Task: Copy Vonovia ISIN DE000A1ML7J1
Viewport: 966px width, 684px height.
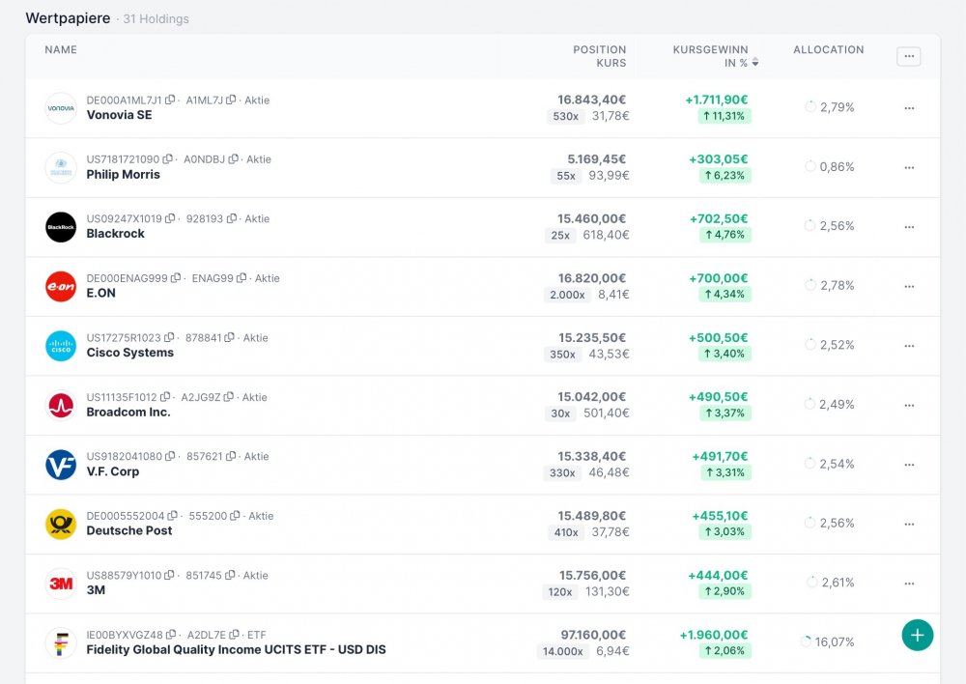Action: click(170, 100)
